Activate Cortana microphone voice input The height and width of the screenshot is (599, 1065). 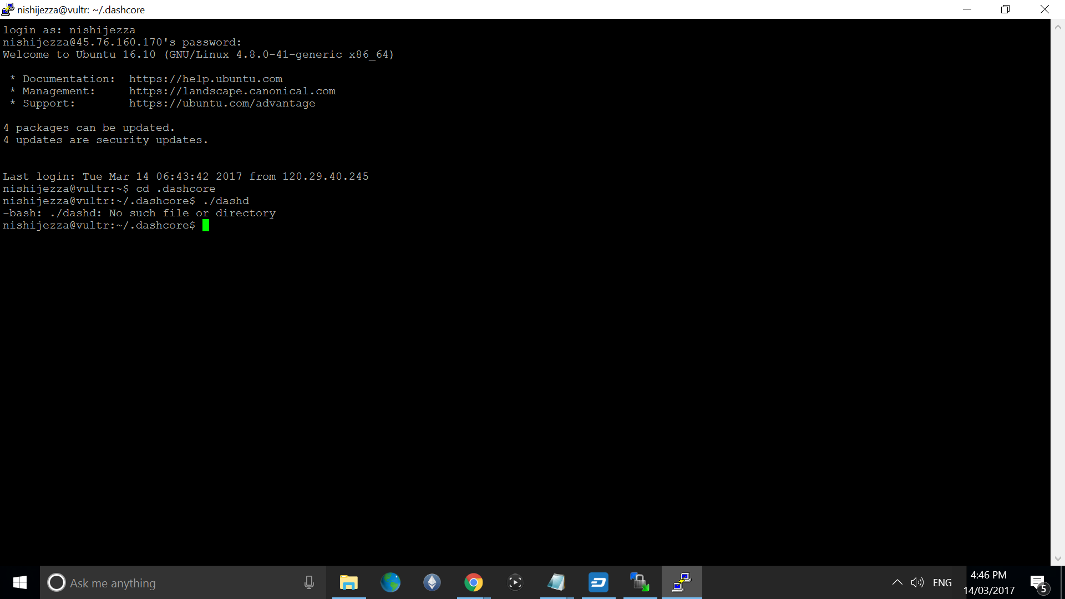point(309,582)
